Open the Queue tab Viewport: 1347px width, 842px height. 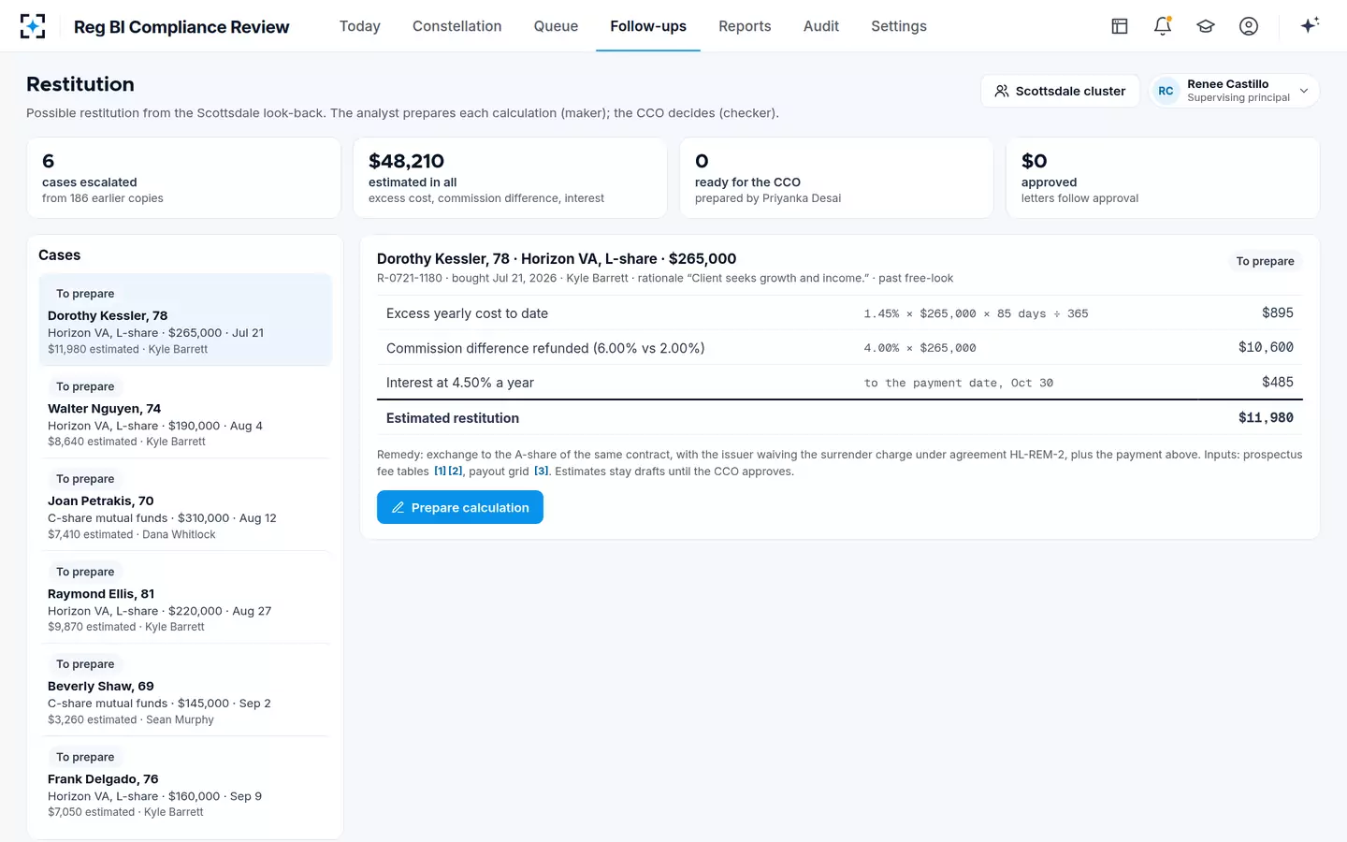pyautogui.click(x=556, y=26)
